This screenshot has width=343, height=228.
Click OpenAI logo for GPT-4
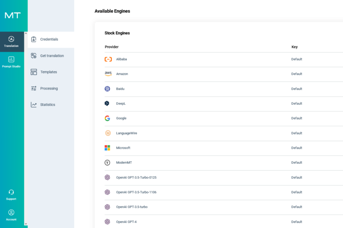107,222
